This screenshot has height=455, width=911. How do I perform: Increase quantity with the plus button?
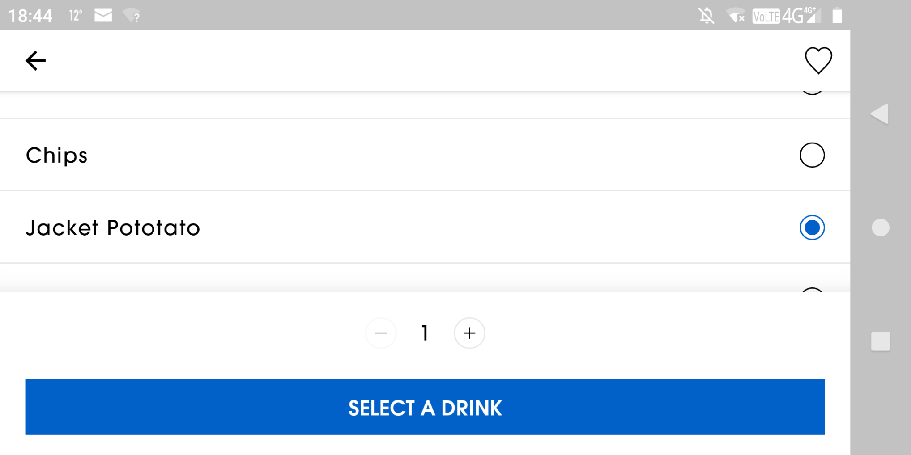(469, 333)
